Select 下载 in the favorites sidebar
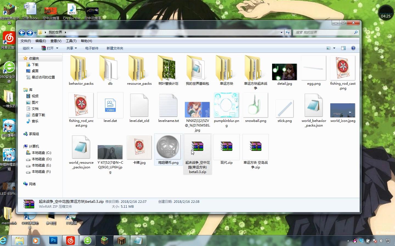395x246 pixels. [35, 65]
